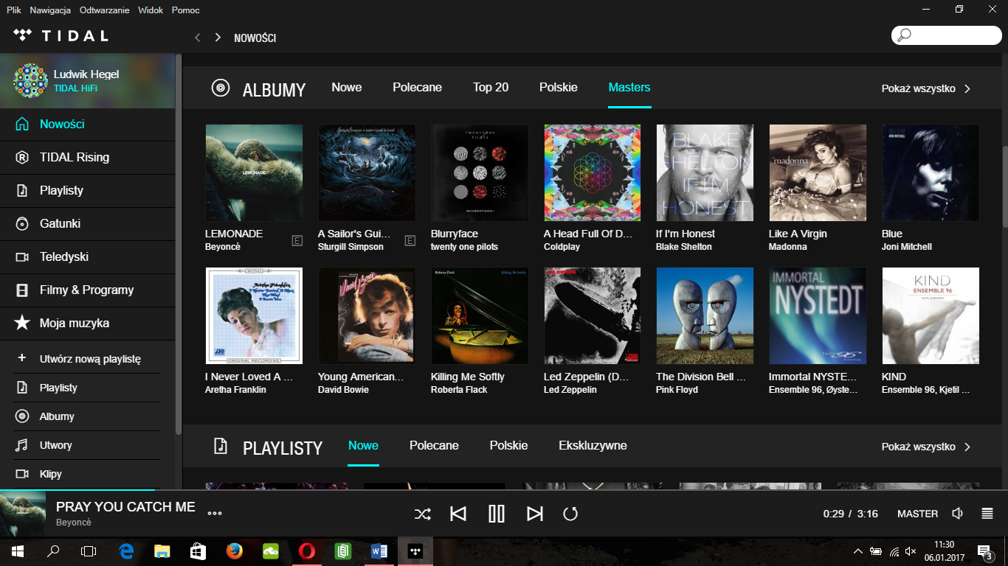This screenshot has width=1008, height=566.
Task: Skip to the previous track
Action: click(458, 514)
